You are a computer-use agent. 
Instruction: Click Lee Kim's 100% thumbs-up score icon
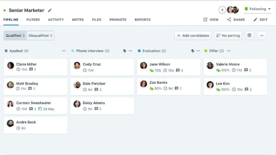pos(218,89)
